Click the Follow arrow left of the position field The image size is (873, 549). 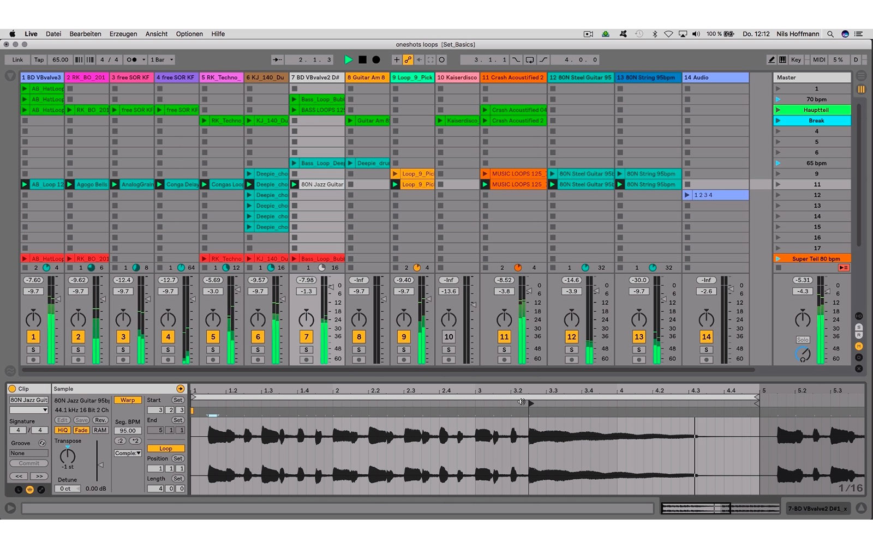click(x=278, y=59)
